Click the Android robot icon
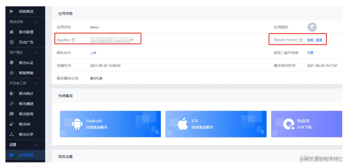348x167 pixels. pyautogui.click(x=77, y=124)
